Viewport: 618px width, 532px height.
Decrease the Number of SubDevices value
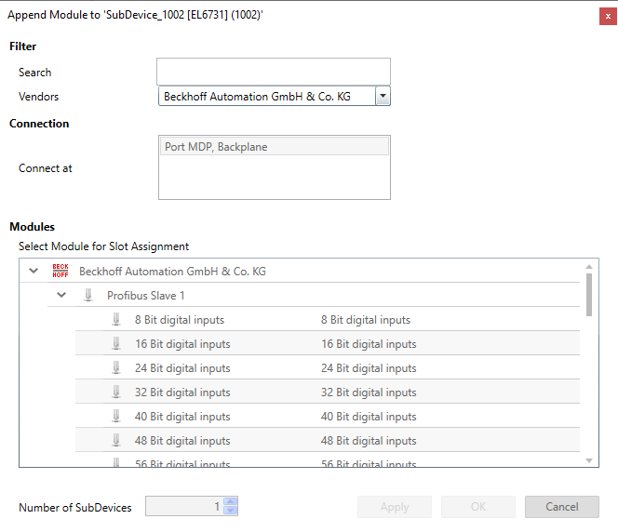click(x=232, y=512)
